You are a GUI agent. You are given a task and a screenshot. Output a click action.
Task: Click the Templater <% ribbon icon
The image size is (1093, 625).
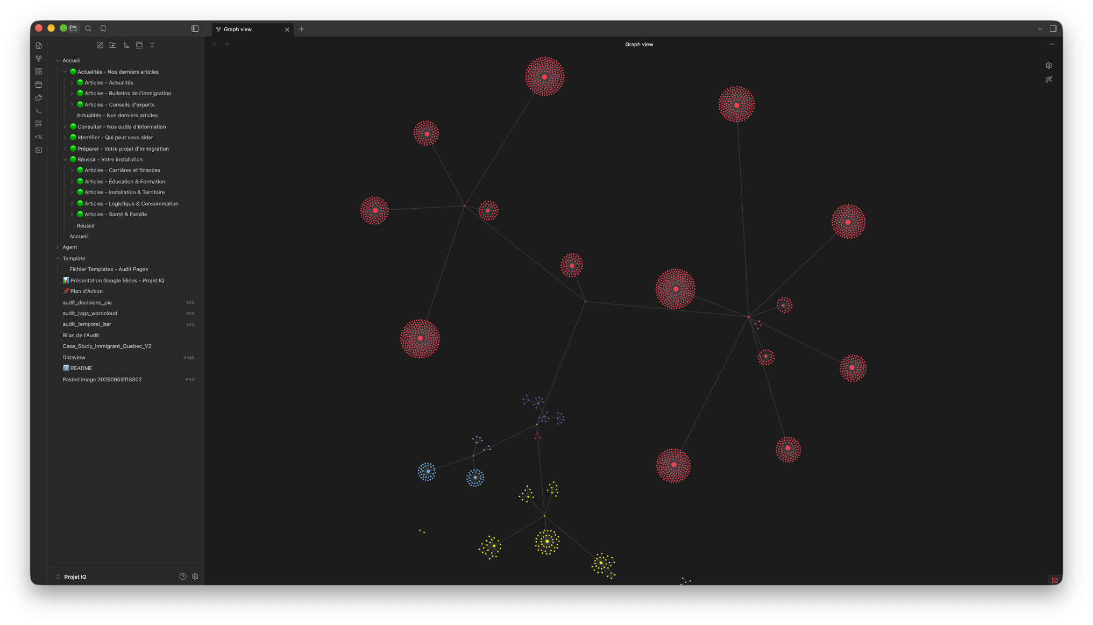click(x=39, y=137)
